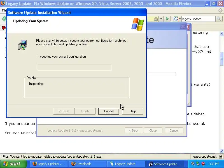Click the Firefox icon in the title bar
The height and width of the screenshot is (168, 224).
tap(3, 3)
